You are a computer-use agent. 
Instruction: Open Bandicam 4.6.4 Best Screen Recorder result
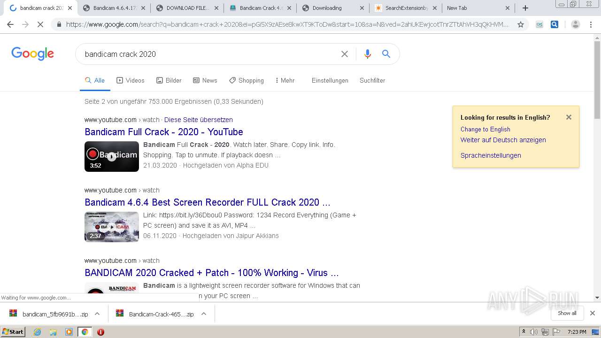[x=208, y=202]
